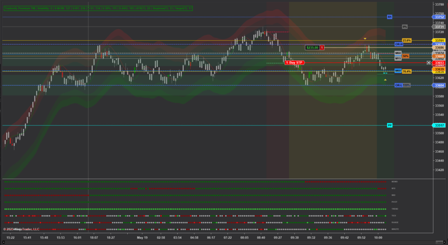The width and height of the screenshot is (448, 245).
Task: Click the May 19 date on time axis
Action: tap(142, 238)
